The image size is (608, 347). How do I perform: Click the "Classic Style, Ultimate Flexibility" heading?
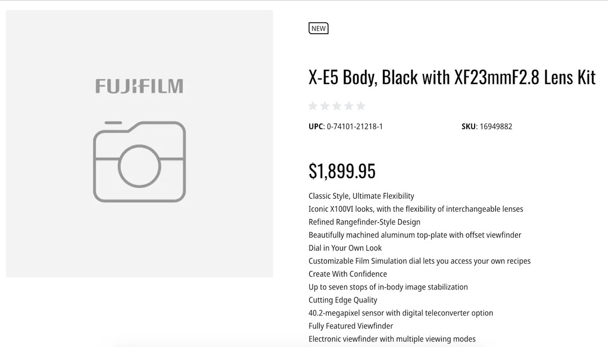pos(361,196)
